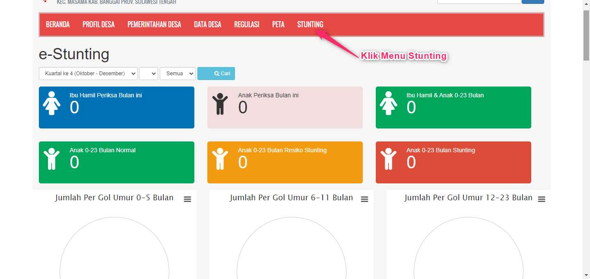Click the 'Anak 0-23 Bulan Stunting' label
The height and width of the screenshot is (279, 590).
tap(441, 150)
